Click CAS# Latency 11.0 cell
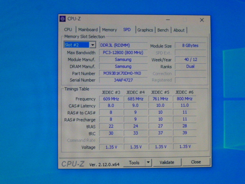Screen dimensions: 245x184 pyautogui.click(x=185, y=105)
